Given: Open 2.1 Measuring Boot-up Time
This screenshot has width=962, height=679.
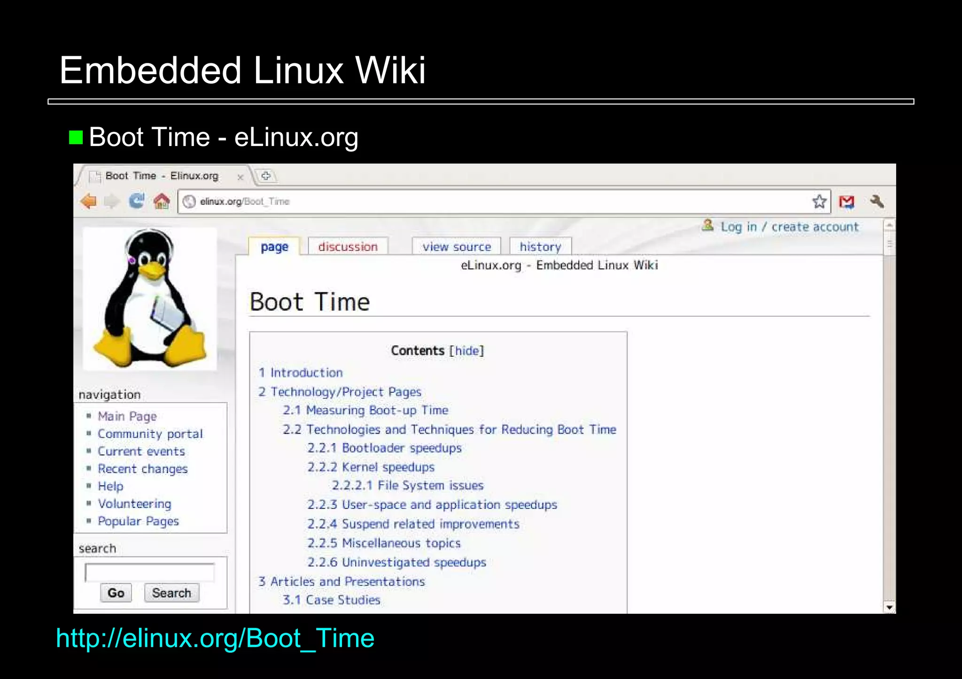Looking at the screenshot, I should click(365, 410).
